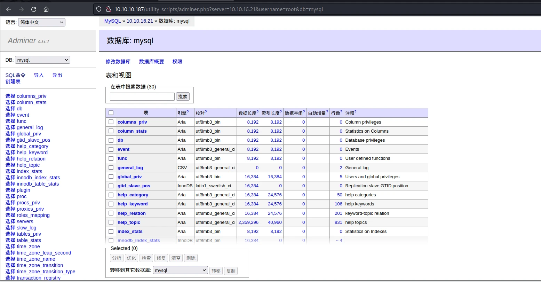The height and width of the screenshot is (282, 541).
Task: Open the DB selector dropdown
Action: tap(42, 60)
